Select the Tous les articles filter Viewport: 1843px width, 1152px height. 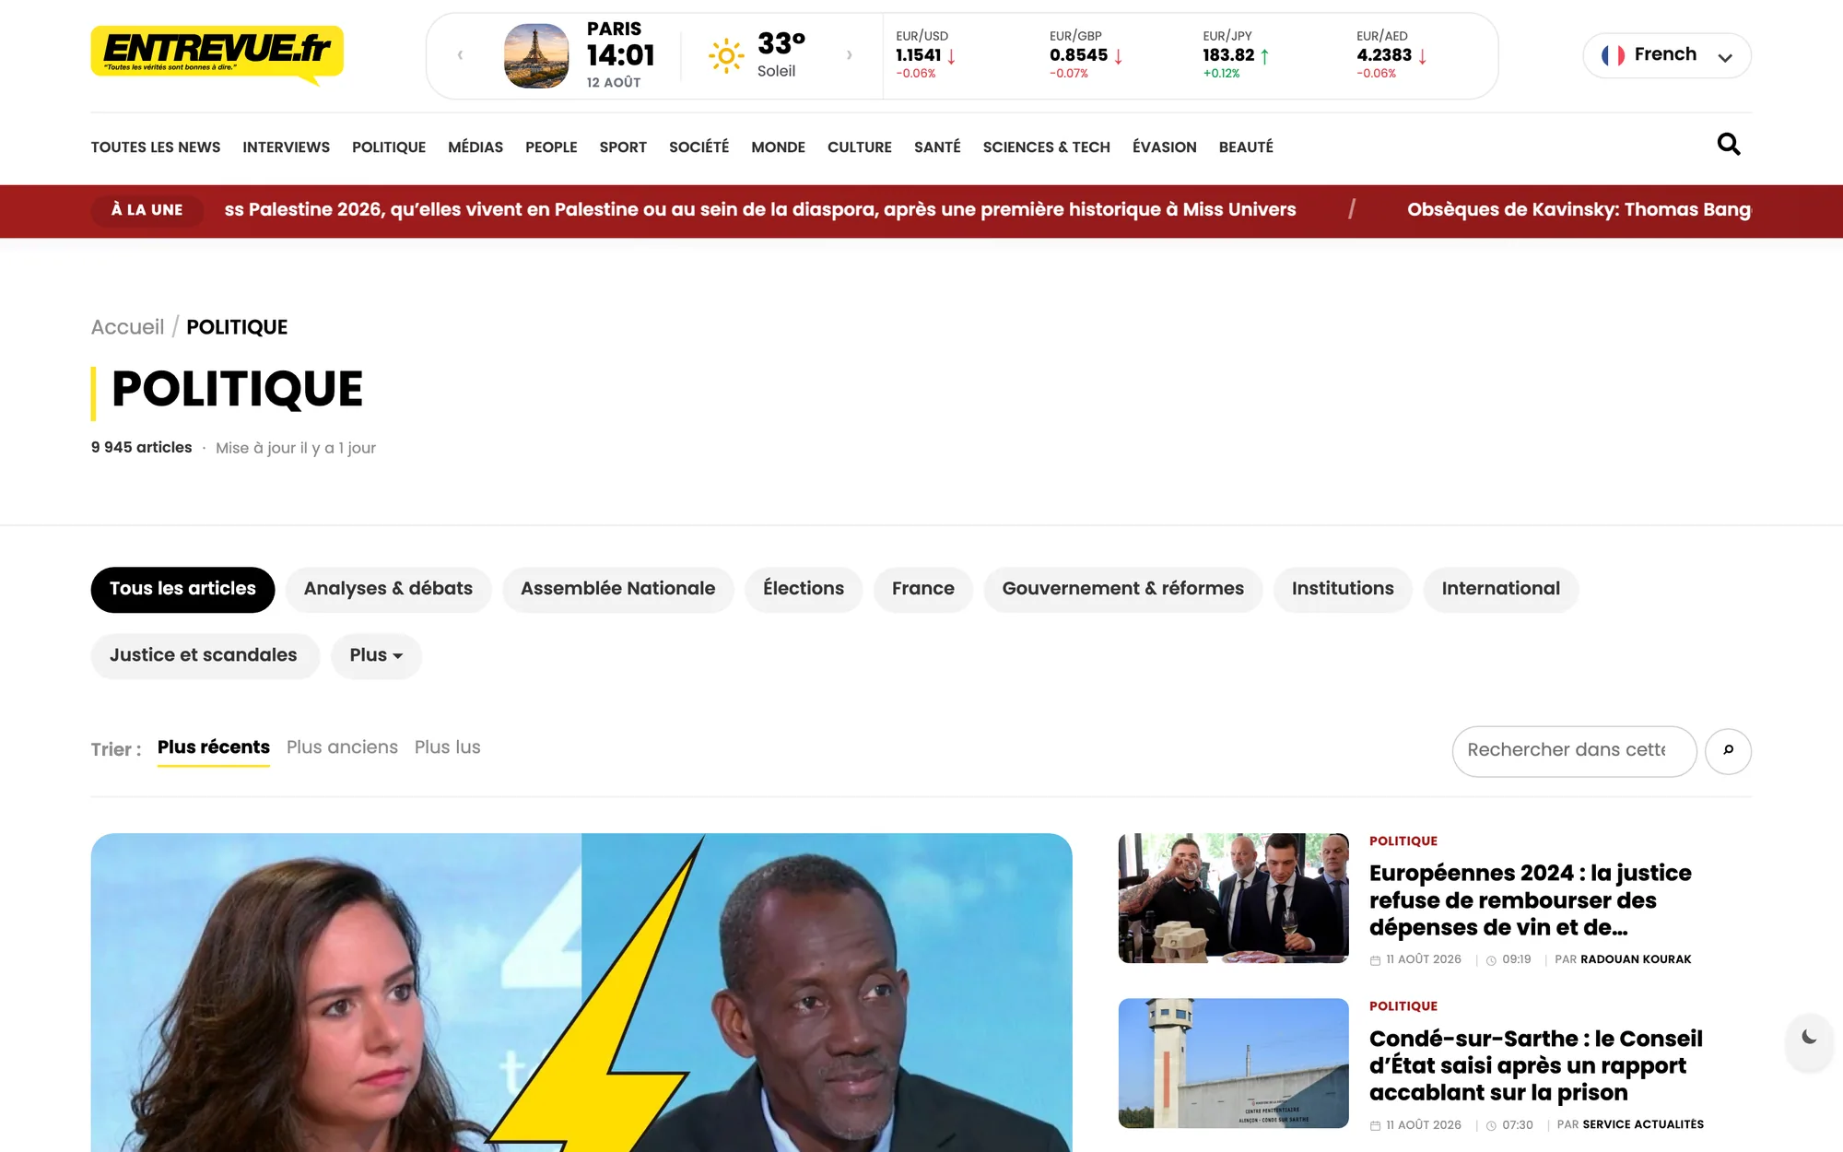click(x=182, y=590)
